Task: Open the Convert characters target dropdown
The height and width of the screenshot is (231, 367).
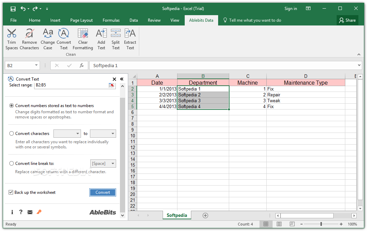Action: (x=103, y=134)
